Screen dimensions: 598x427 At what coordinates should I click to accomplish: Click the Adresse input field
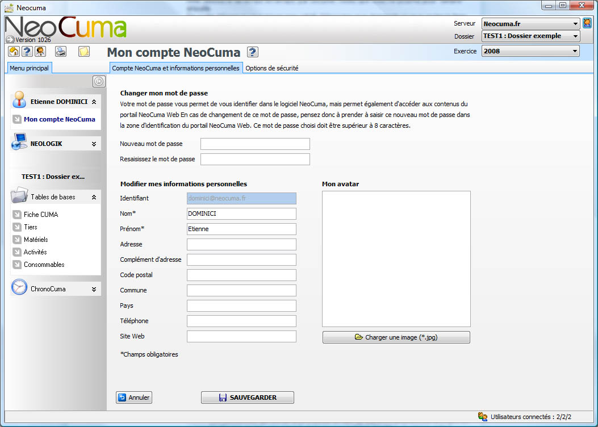pos(241,244)
